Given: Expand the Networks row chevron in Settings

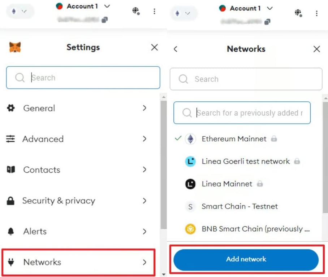Looking at the screenshot, I should point(145,262).
